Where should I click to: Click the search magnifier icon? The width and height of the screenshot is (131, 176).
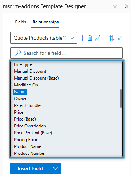click(18, 53)
